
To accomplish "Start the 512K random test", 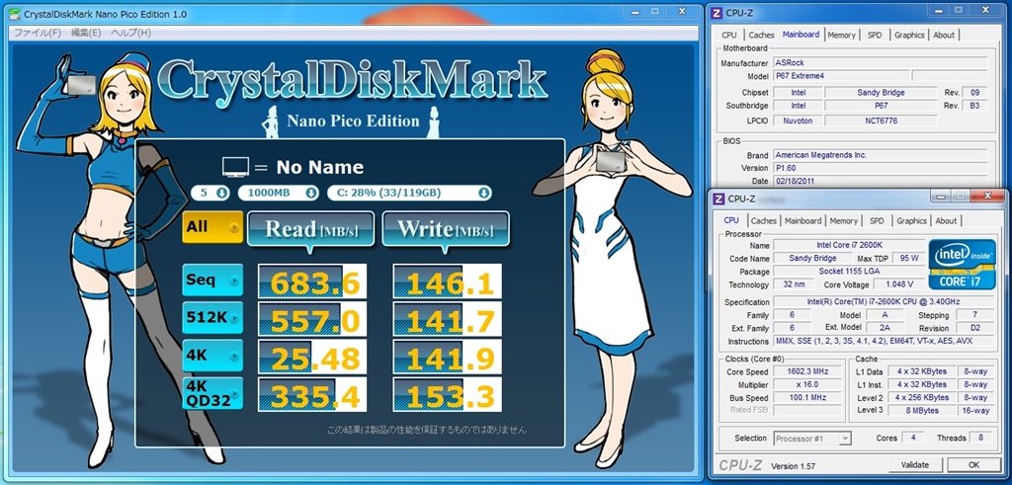I will [211, 319].
